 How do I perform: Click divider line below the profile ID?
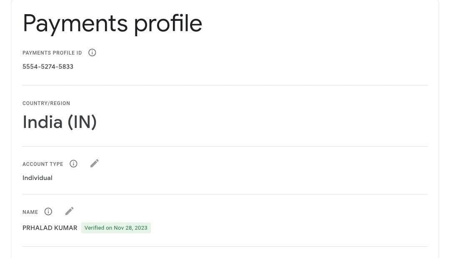click(x=225, y=85)
